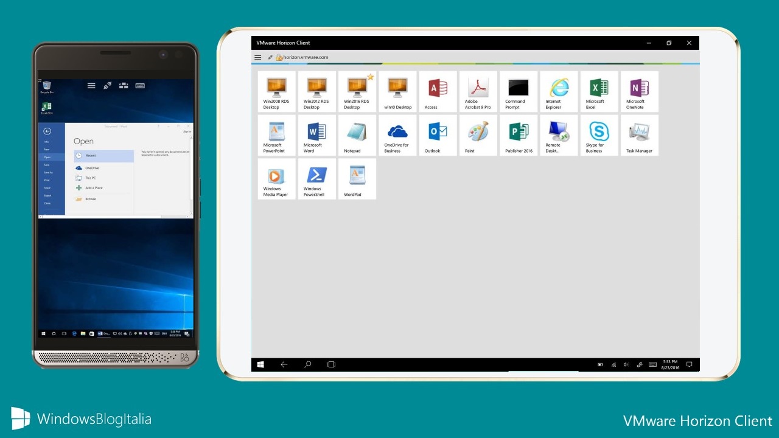Open search on the tablet taskbar
Image resolution: width=779 pixels, height=438 pixels.
tap(308, 364)
